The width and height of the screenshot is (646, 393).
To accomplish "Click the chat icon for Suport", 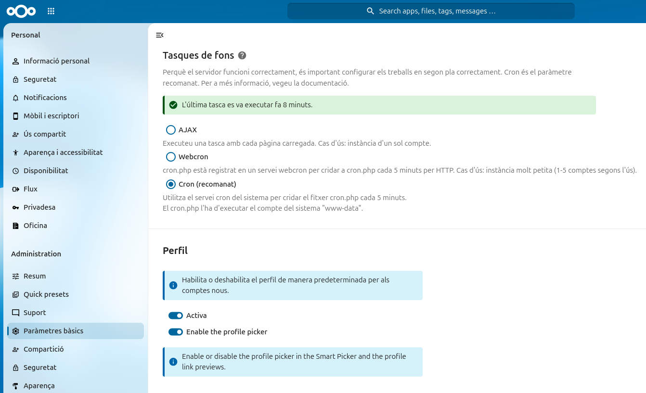I will (16, 313).
